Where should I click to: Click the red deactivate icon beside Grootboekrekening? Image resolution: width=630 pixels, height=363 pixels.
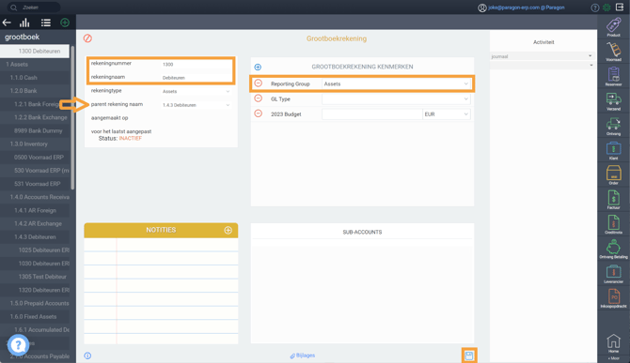(87, 38)
